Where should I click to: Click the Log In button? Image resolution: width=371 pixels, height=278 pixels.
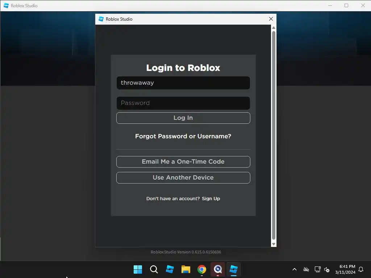183,118
